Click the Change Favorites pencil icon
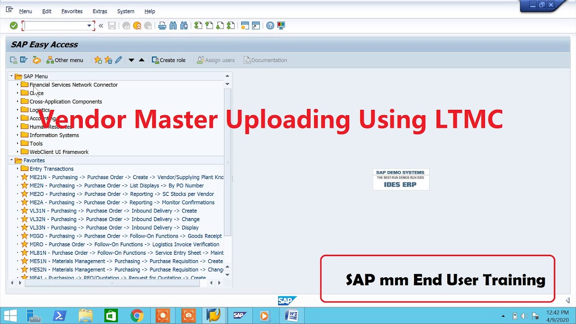The width and height of the screenshot is (576, 324). point(118,60)
